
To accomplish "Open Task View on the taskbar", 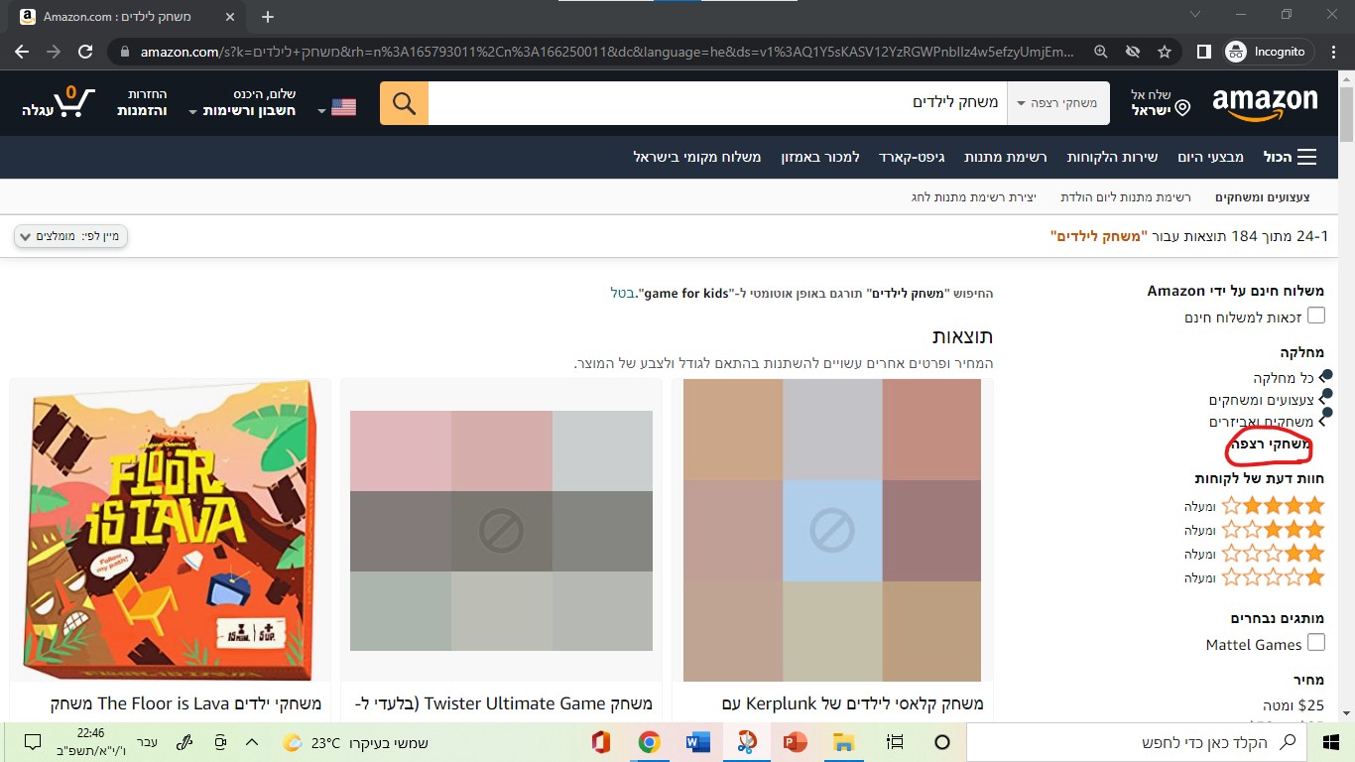I will click(895, 742).
